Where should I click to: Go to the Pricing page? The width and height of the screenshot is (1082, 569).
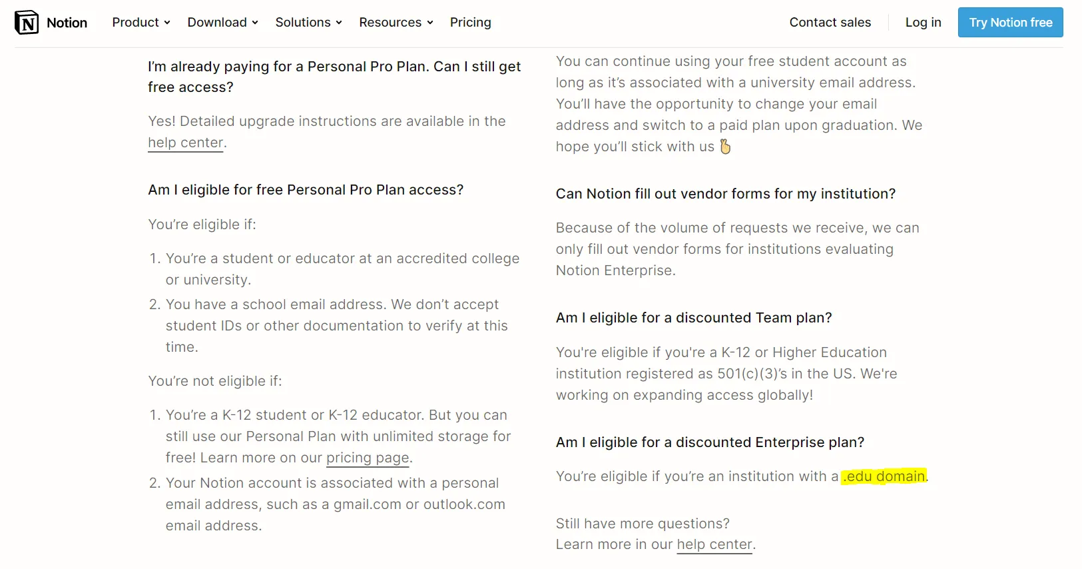[x=470, y=23]
